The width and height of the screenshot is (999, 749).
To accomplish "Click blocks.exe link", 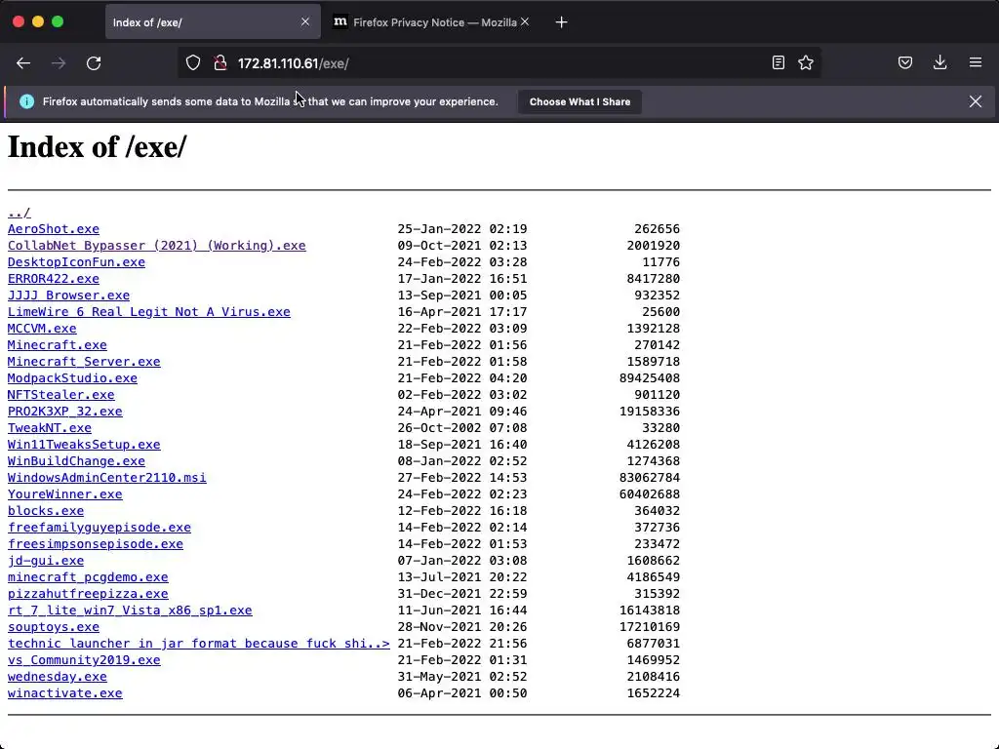I will 46,510.
